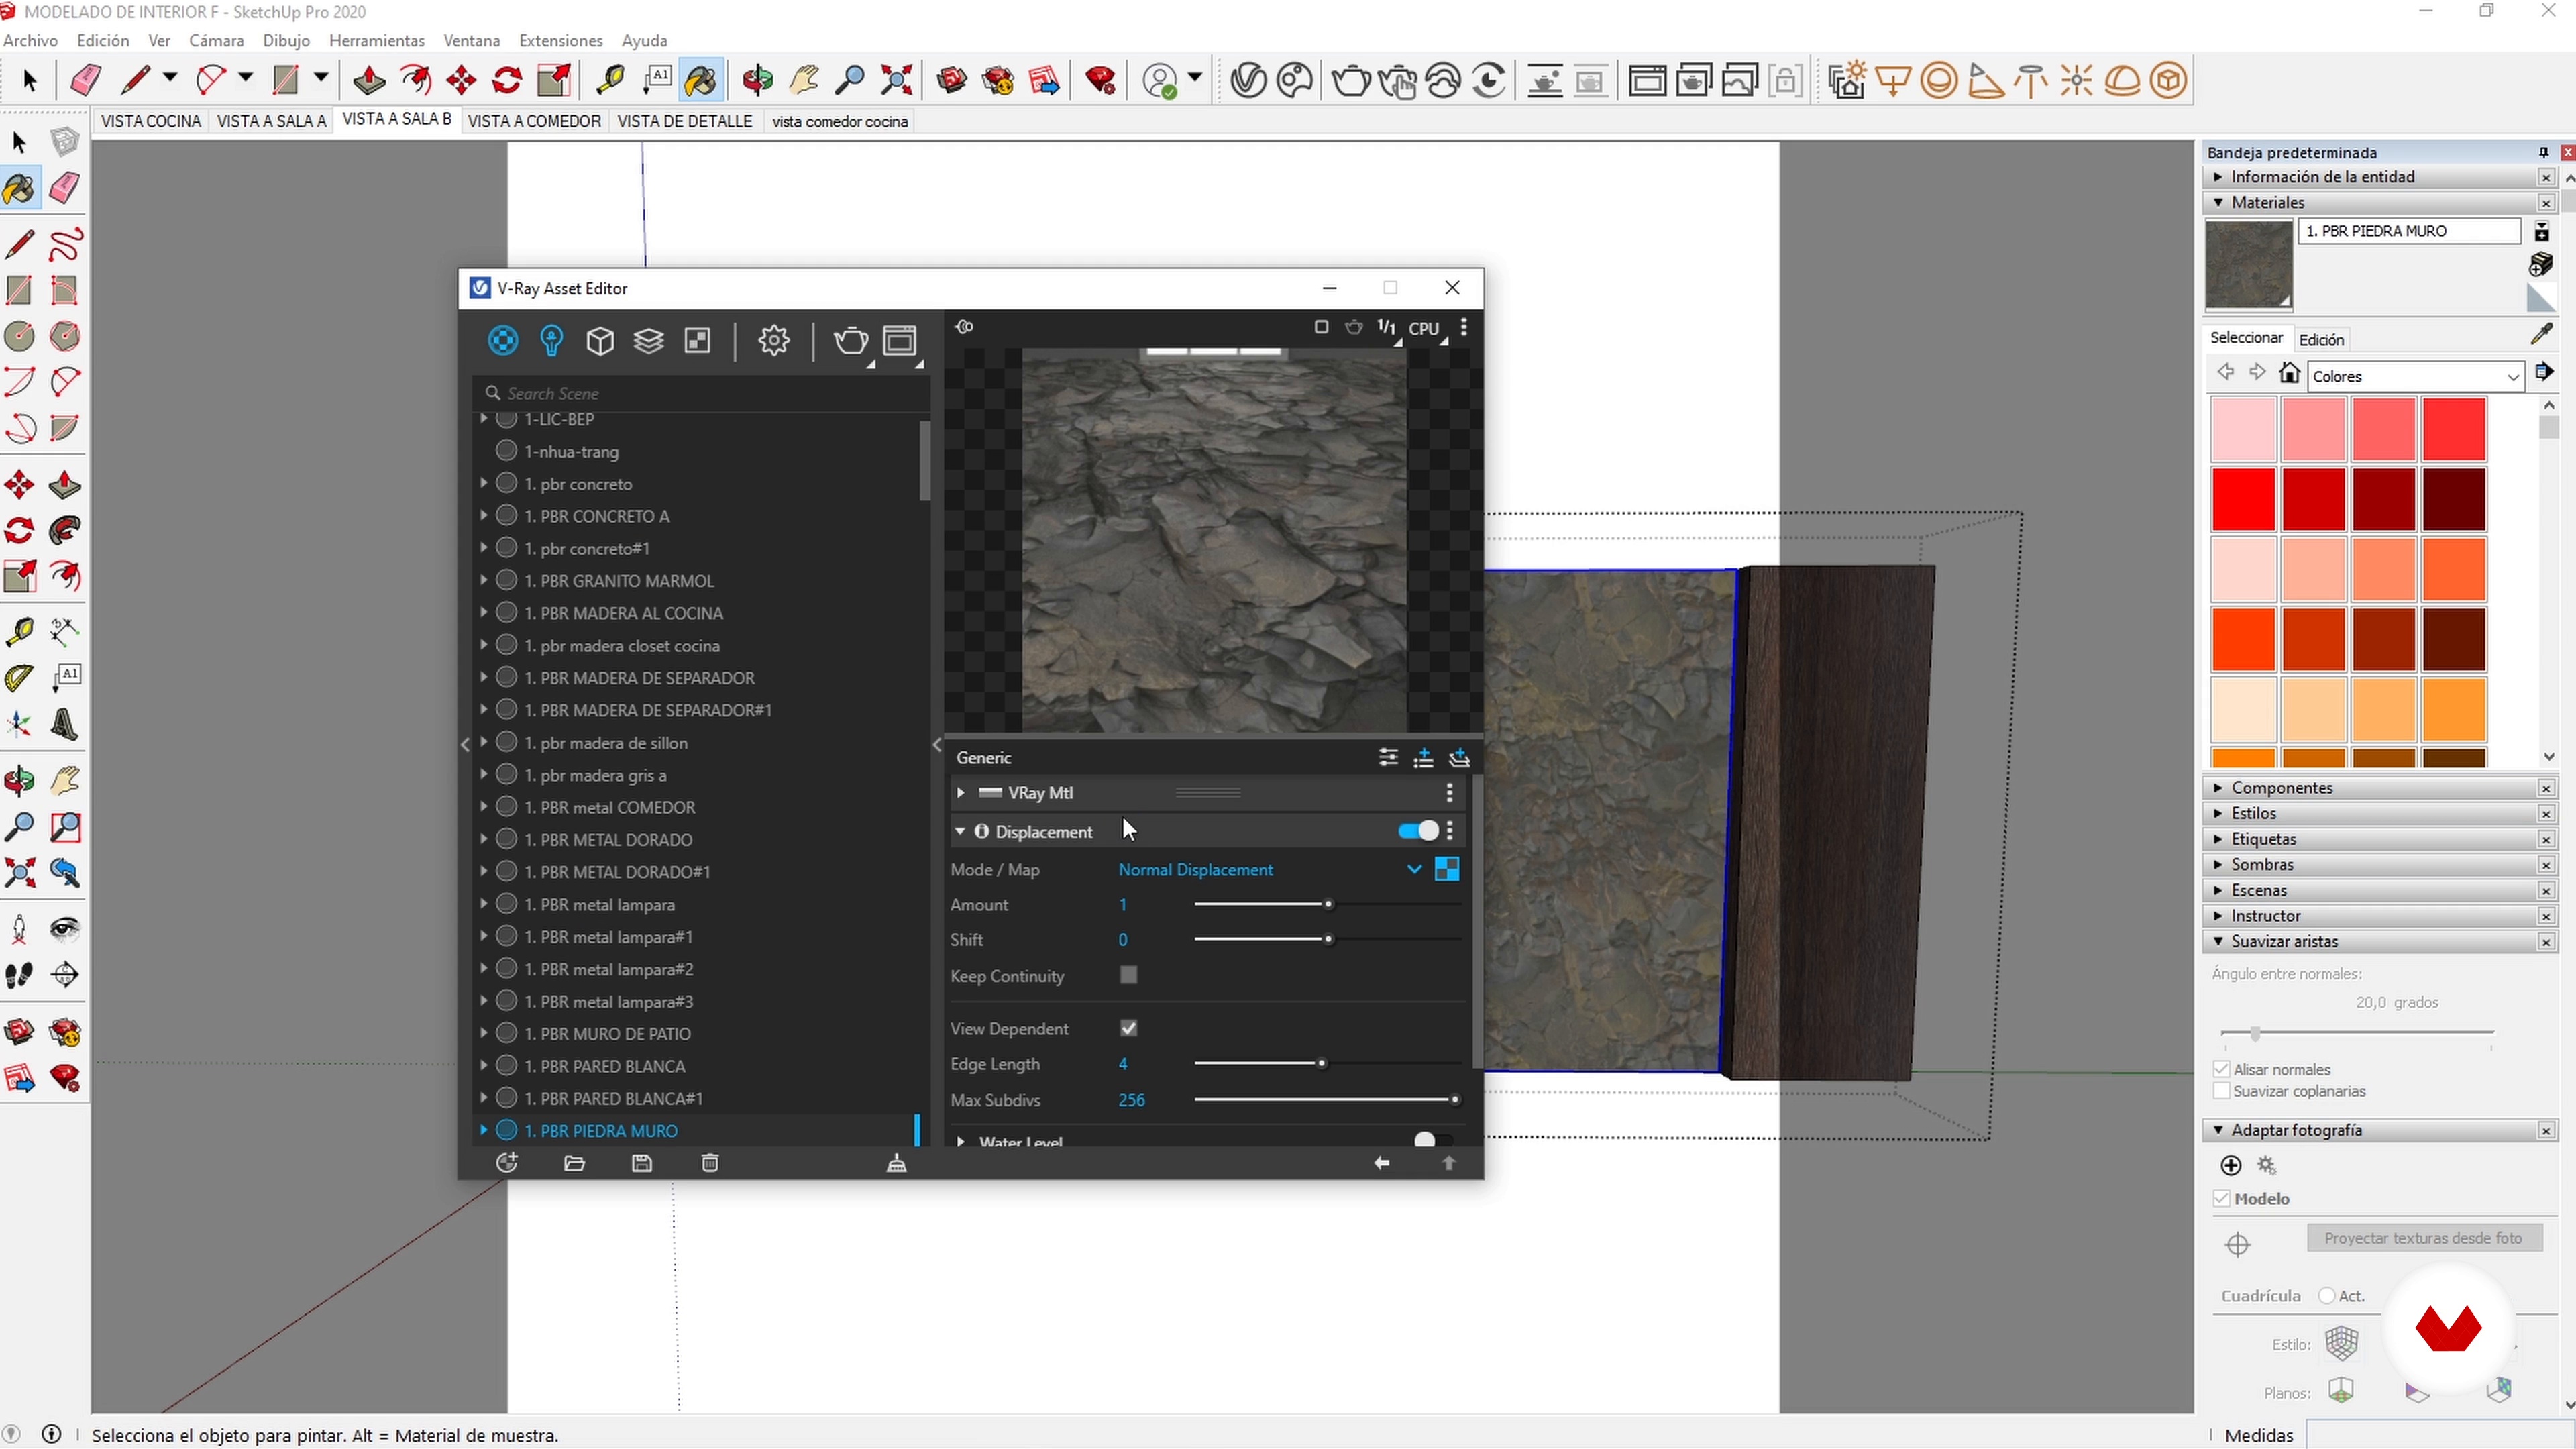Collapse the Materiales panel
Image resolution: width=2576 pixels, height=1449 pixels.
point(2219,202)
